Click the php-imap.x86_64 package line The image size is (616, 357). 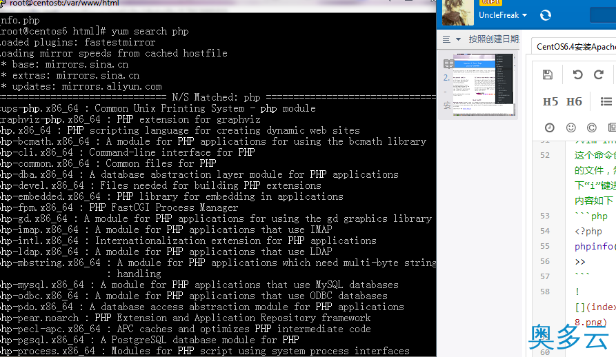tap(166, 229)
